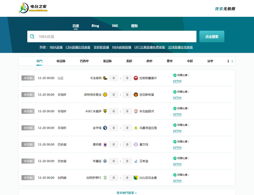The image size is (254, 195).
Task: Expand more matches via 更多热门赛事
Action: coord(127,193)
